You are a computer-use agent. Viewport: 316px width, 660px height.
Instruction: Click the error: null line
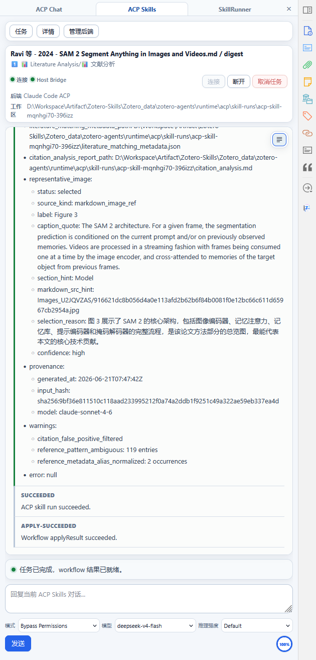tap(43, 475)
